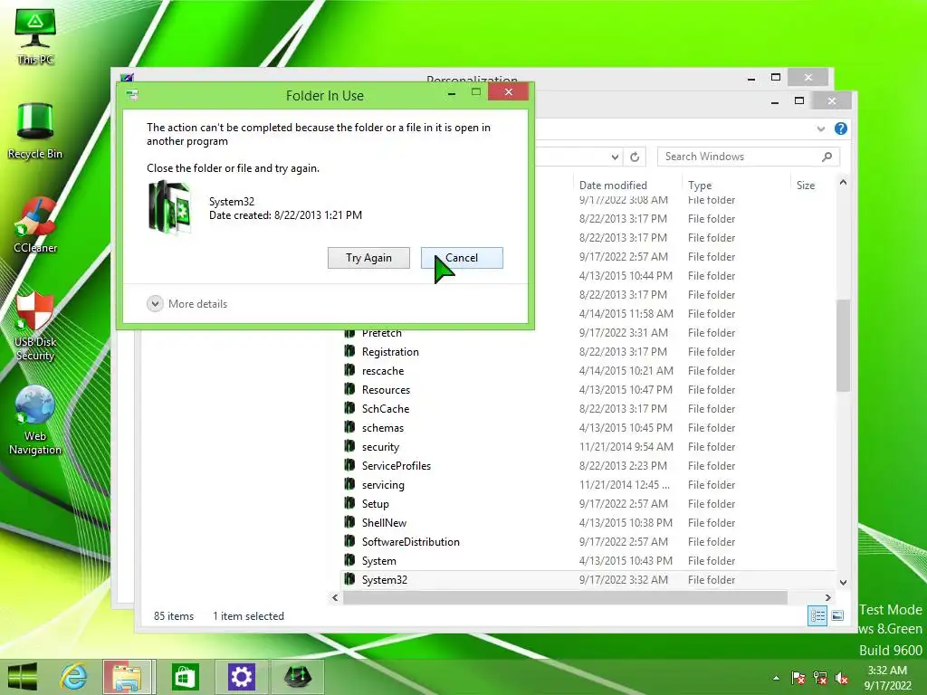Viewport: 927px width, 695px height.
Task: Show hidden tray icons arrow
Action: [776, 678]
